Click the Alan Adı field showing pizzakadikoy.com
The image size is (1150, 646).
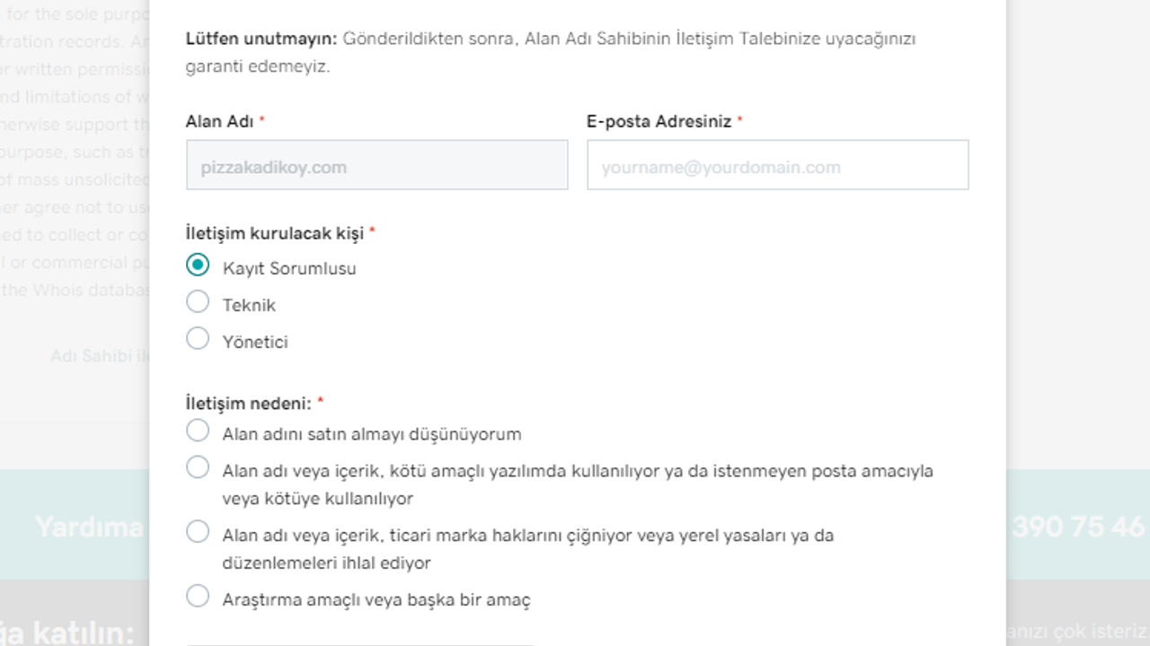coord(376,165)
